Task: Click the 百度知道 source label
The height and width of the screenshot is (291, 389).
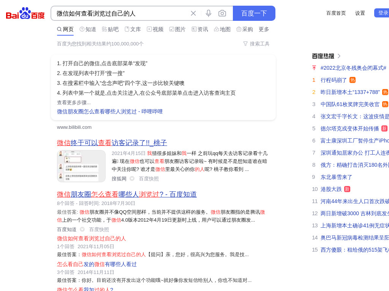Action: coord(67,229)
